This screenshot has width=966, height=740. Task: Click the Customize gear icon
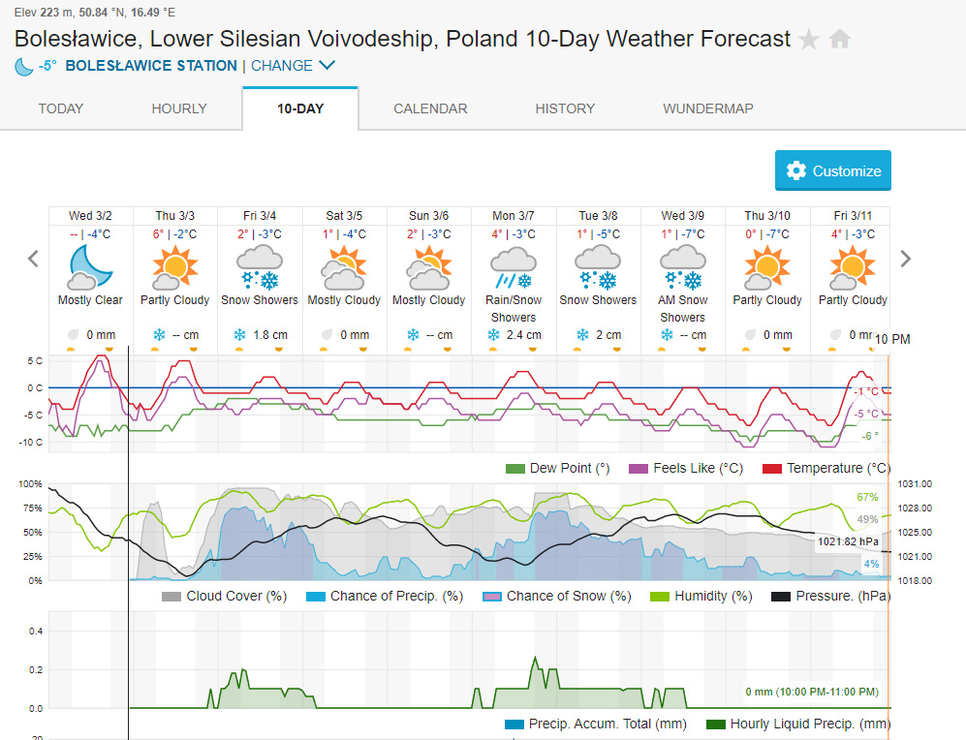pos(796,170)
